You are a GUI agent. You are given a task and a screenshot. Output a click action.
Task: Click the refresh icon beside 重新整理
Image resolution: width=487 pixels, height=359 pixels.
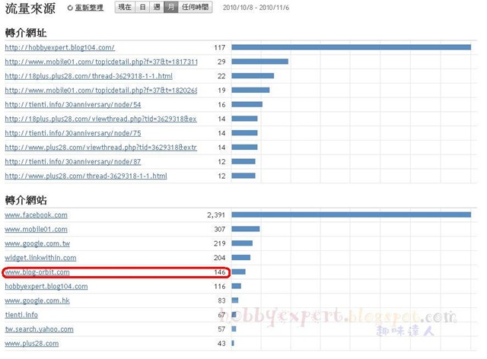coord(70,8)
